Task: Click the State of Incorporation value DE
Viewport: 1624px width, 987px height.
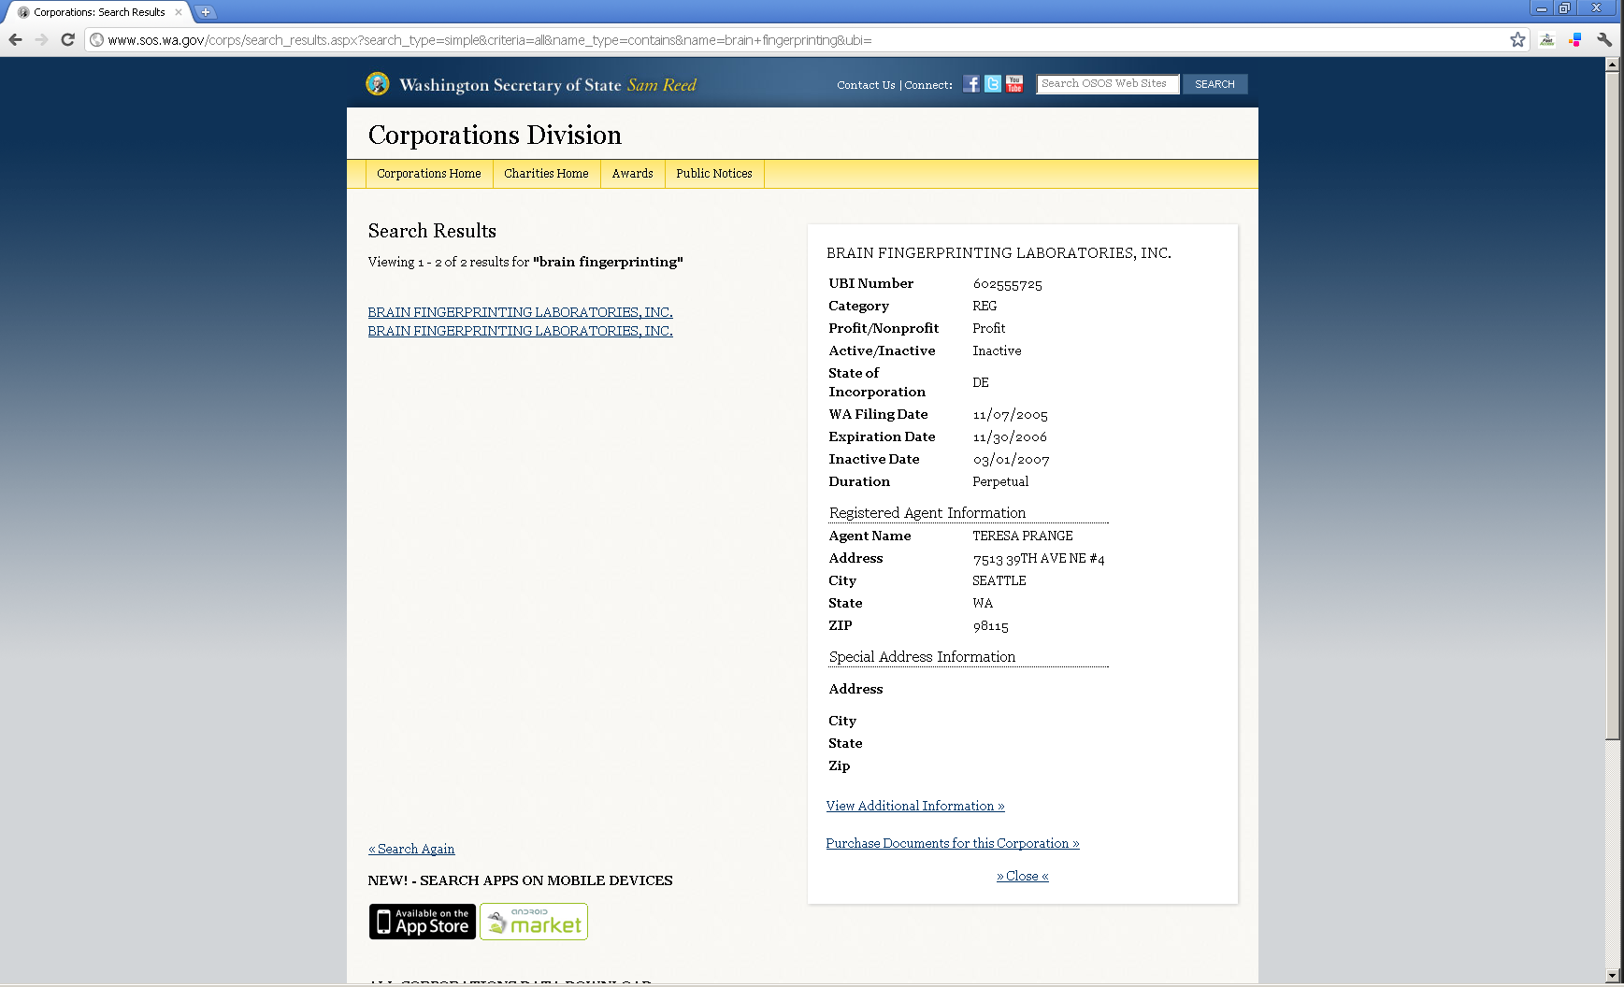Action: [981, 382]
